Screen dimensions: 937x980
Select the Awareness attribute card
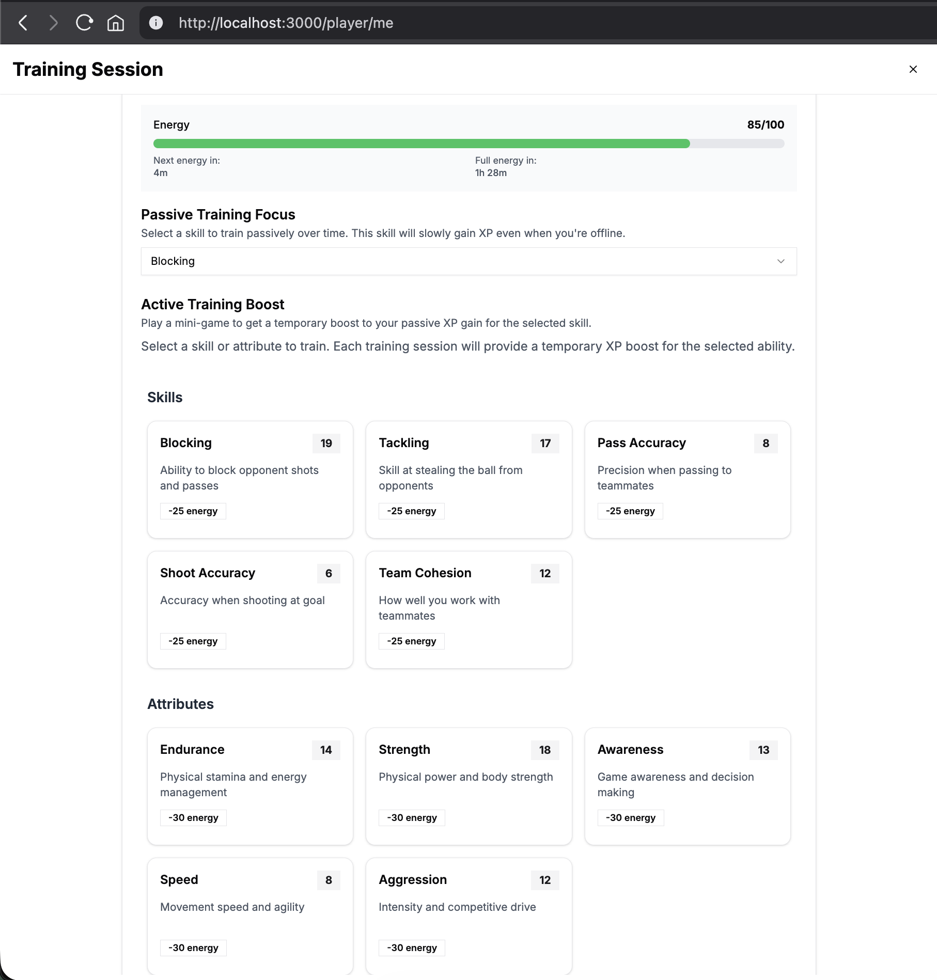pyautogui.click(x=687, y=786)
